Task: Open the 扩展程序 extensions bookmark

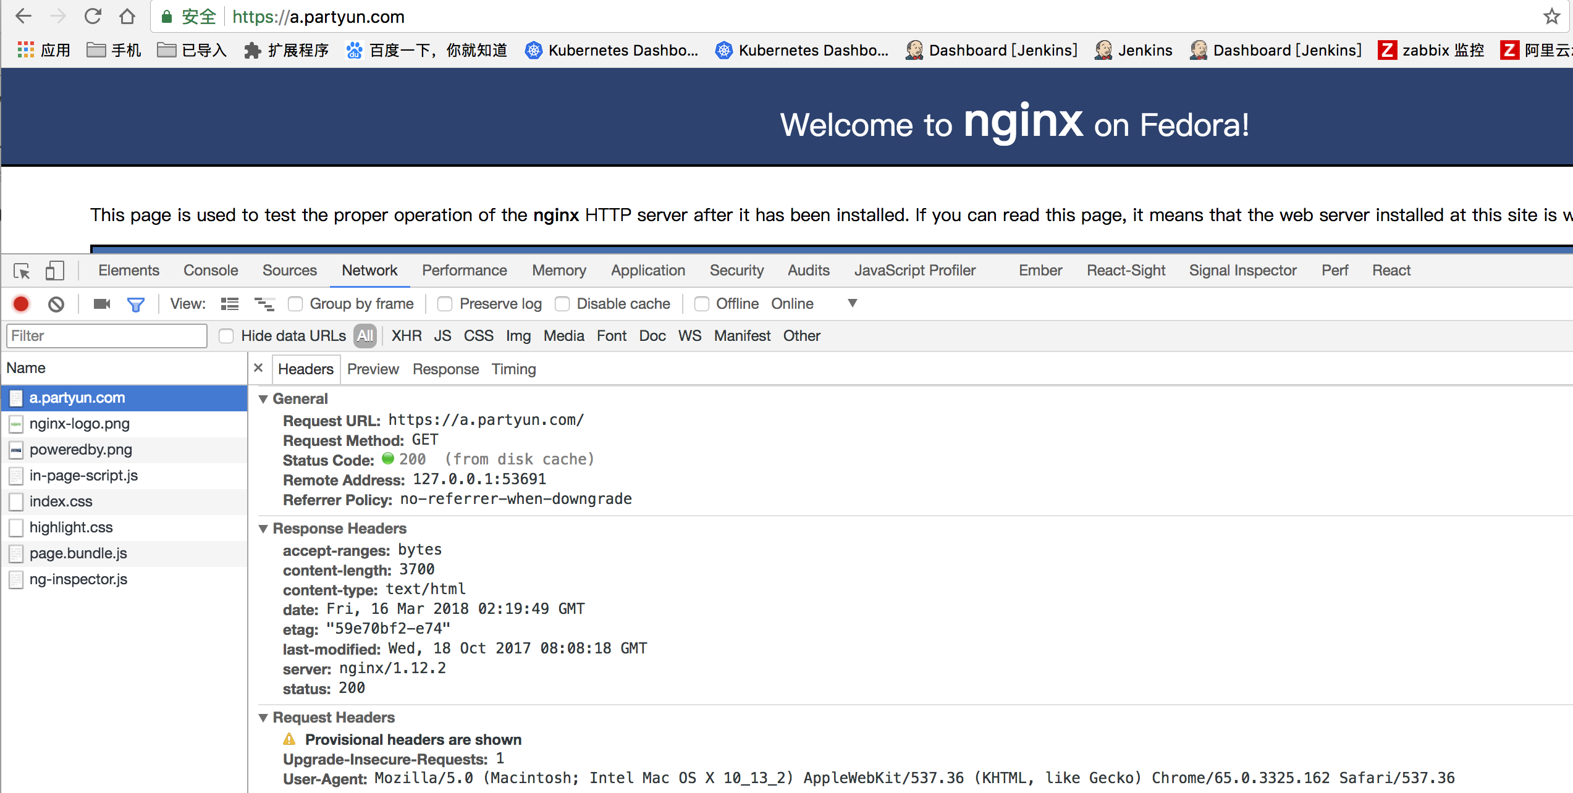Action: click(x=286, y=50)
